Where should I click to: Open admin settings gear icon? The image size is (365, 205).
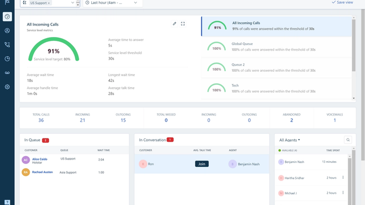pyautogui.click(x=7, y=87)
